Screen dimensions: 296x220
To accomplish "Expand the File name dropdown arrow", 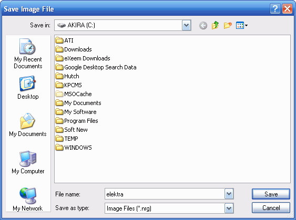I will pos(229,194).
